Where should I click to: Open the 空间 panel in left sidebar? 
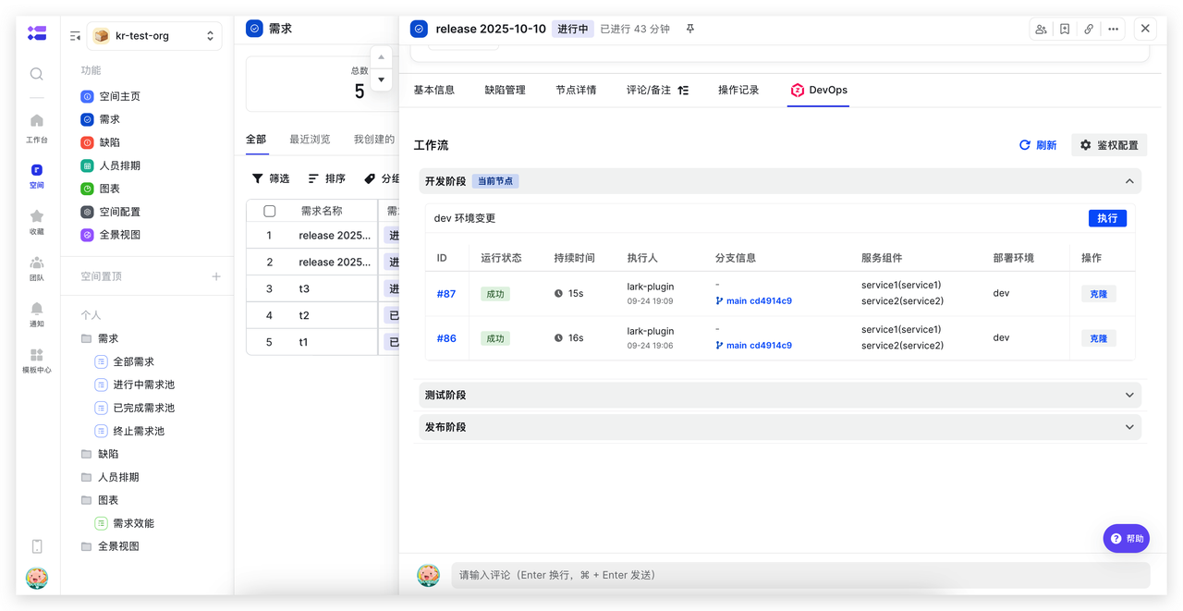tap(36, 172)
